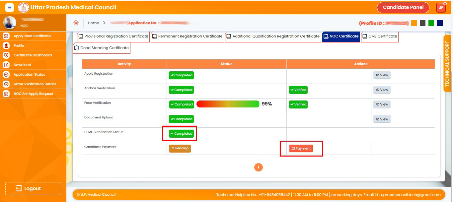View the Face Verification details
453x202 pixels.
[382, 104]
